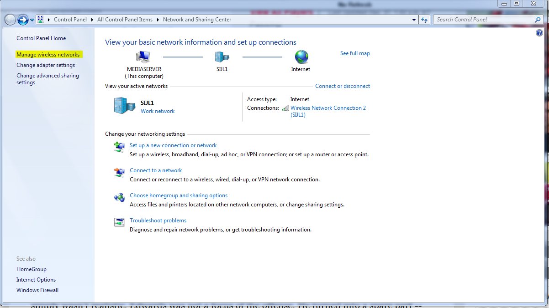The width and height of the screenshot is (549, 308).
Task: Open the recent pages dropdown arrow
Action: pyautogui.click(x=32, y=20)
